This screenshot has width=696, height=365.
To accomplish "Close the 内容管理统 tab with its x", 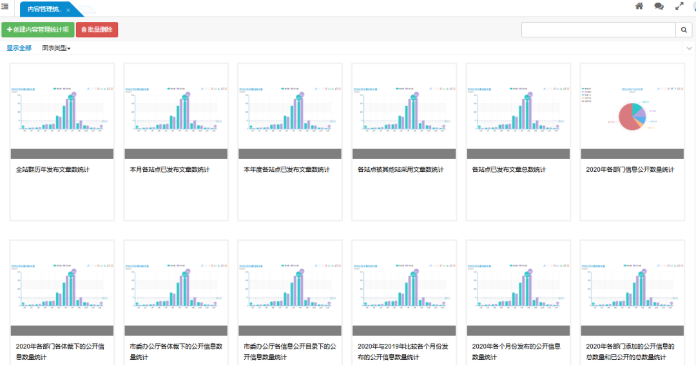I will pos(69,10).
